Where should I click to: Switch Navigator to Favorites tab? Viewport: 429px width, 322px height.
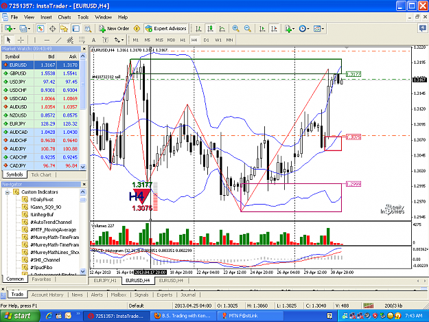pos(41,279)
